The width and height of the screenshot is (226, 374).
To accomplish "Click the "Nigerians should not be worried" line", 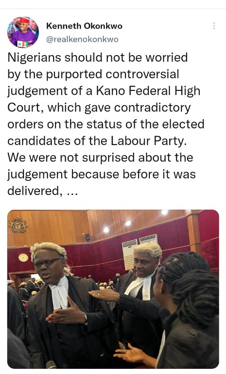I will [x=98, y=57].
